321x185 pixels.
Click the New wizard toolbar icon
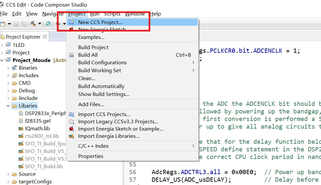click(3, 24)
